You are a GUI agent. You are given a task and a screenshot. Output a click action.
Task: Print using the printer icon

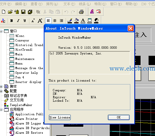coord(81,12)
